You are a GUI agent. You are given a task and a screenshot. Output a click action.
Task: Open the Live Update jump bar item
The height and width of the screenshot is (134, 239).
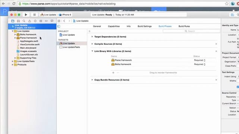coord(81,21)
